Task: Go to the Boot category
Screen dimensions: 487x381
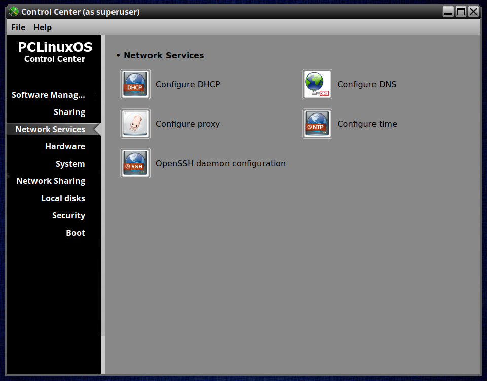Action: click(x=75, y=233)
